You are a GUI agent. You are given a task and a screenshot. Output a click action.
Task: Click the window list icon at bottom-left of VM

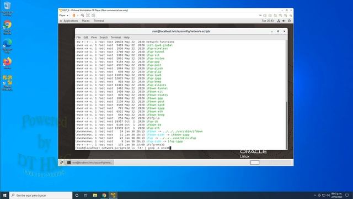62,163
